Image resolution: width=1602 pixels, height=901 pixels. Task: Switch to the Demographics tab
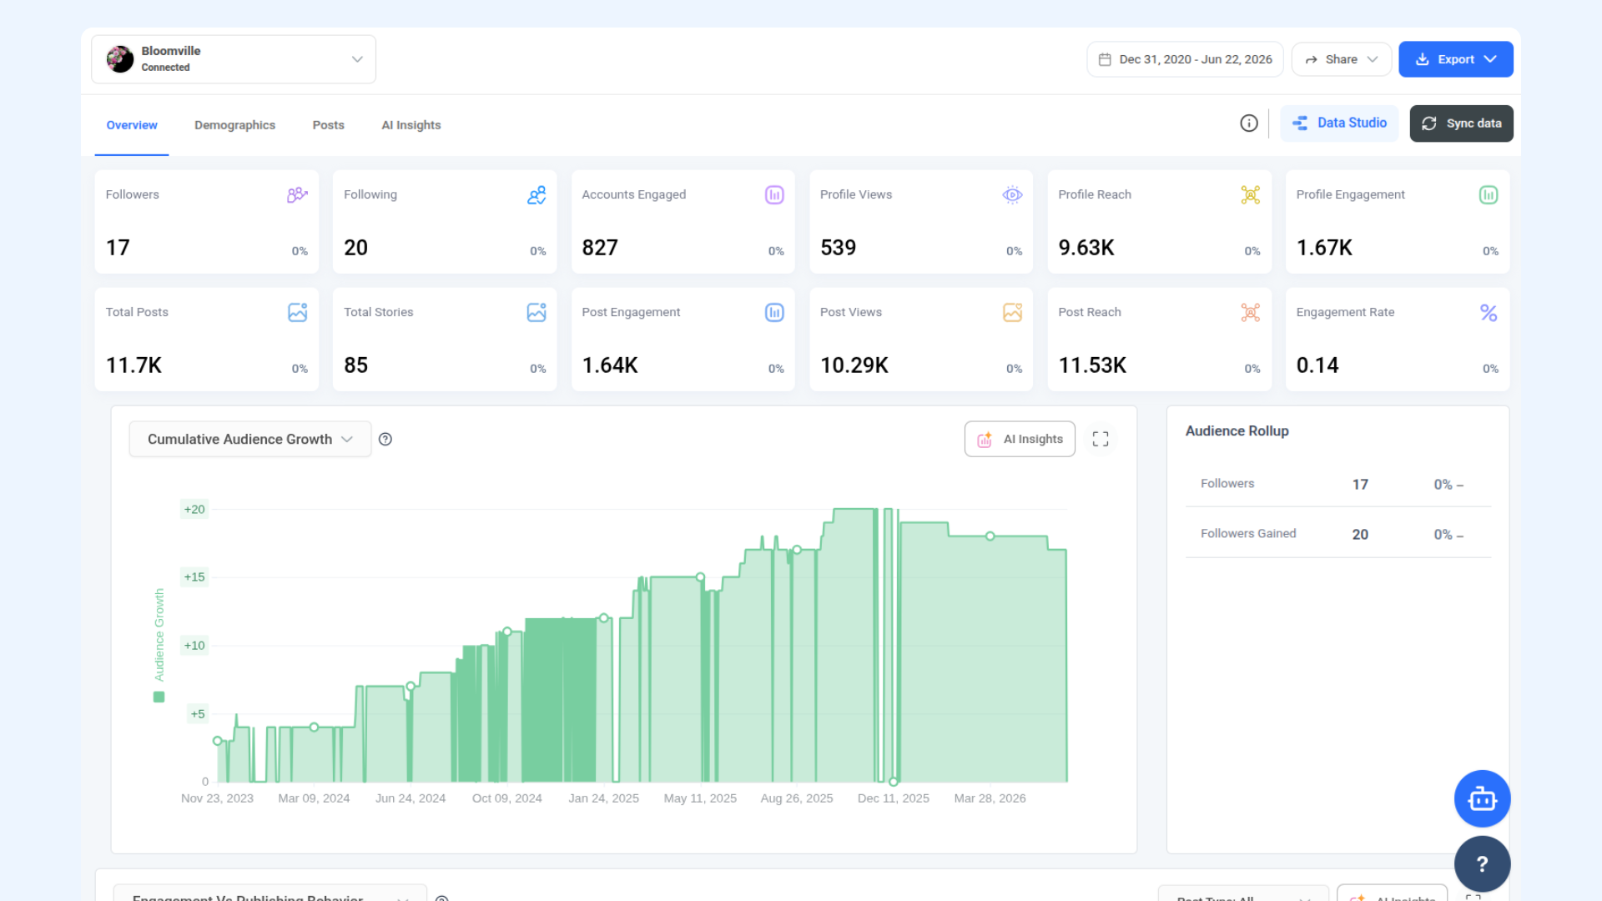coord(234,125)
